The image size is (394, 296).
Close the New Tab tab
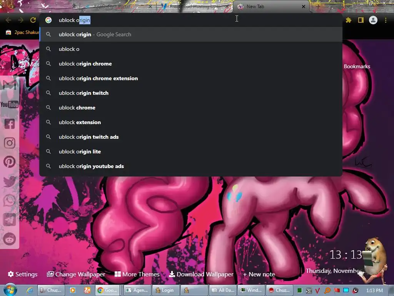pyautogui.click(x=304, y=7)
